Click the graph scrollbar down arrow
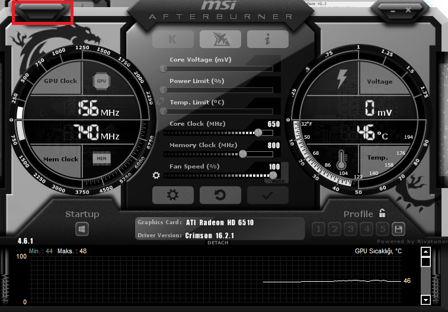The width and height of the screenshot is (448, 312). (x=425, y=300)
